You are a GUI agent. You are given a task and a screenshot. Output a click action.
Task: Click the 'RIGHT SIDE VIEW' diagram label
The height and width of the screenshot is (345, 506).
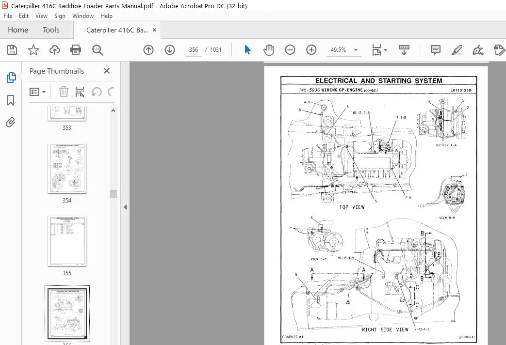click(x=385, y=329)
